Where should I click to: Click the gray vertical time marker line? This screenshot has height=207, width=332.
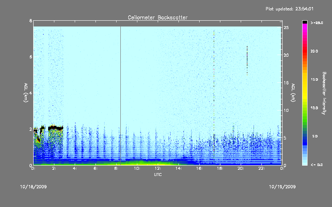[120, 96]
